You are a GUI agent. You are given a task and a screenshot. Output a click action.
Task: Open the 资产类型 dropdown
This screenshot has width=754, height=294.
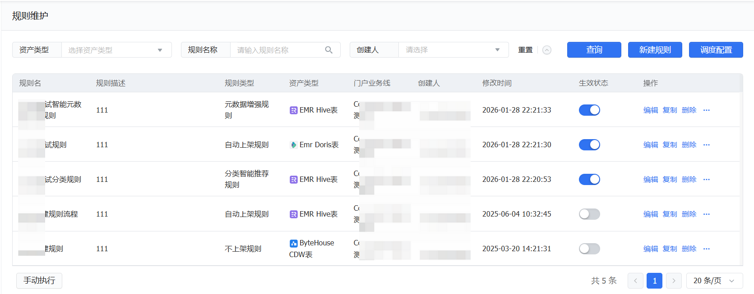[116, 50]
